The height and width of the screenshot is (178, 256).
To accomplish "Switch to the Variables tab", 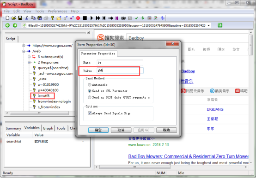I will 32,128.
